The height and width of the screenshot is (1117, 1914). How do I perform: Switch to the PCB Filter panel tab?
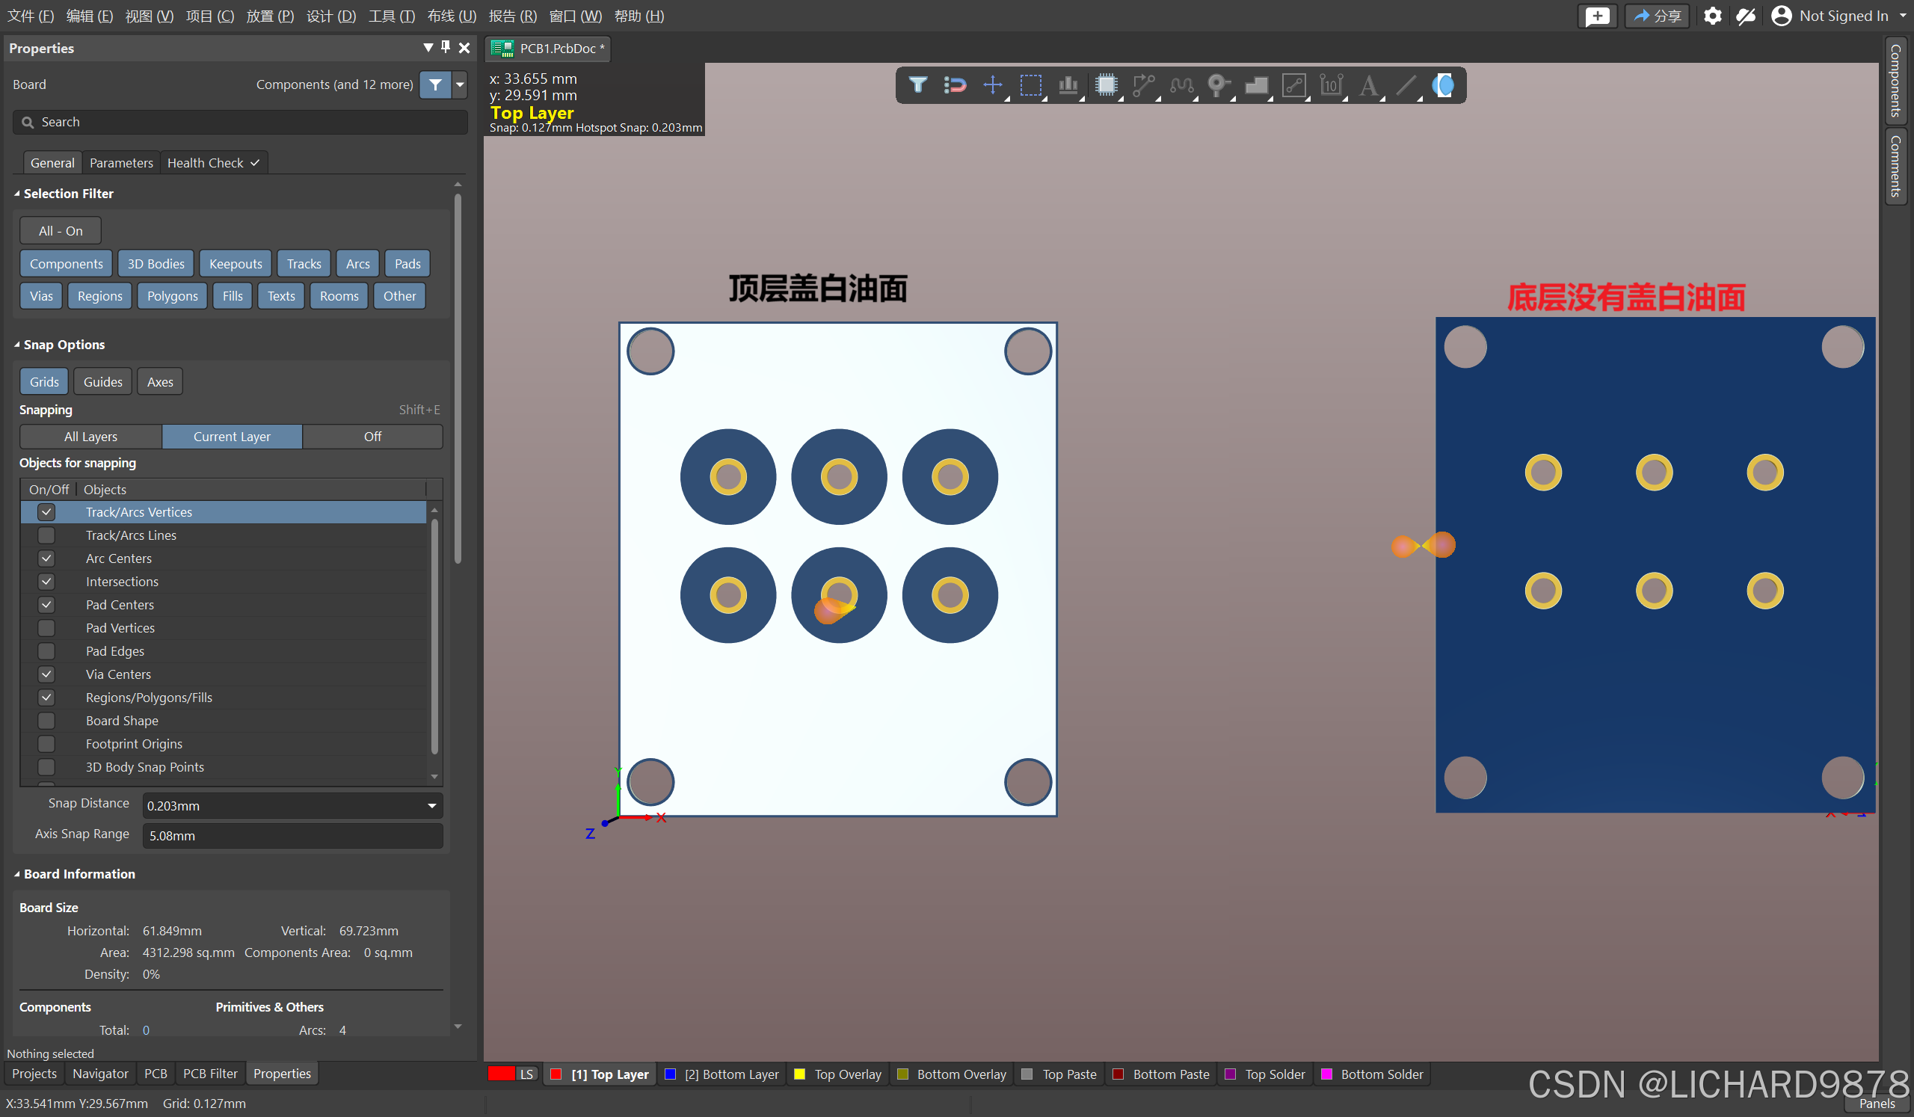(209, 1074)
